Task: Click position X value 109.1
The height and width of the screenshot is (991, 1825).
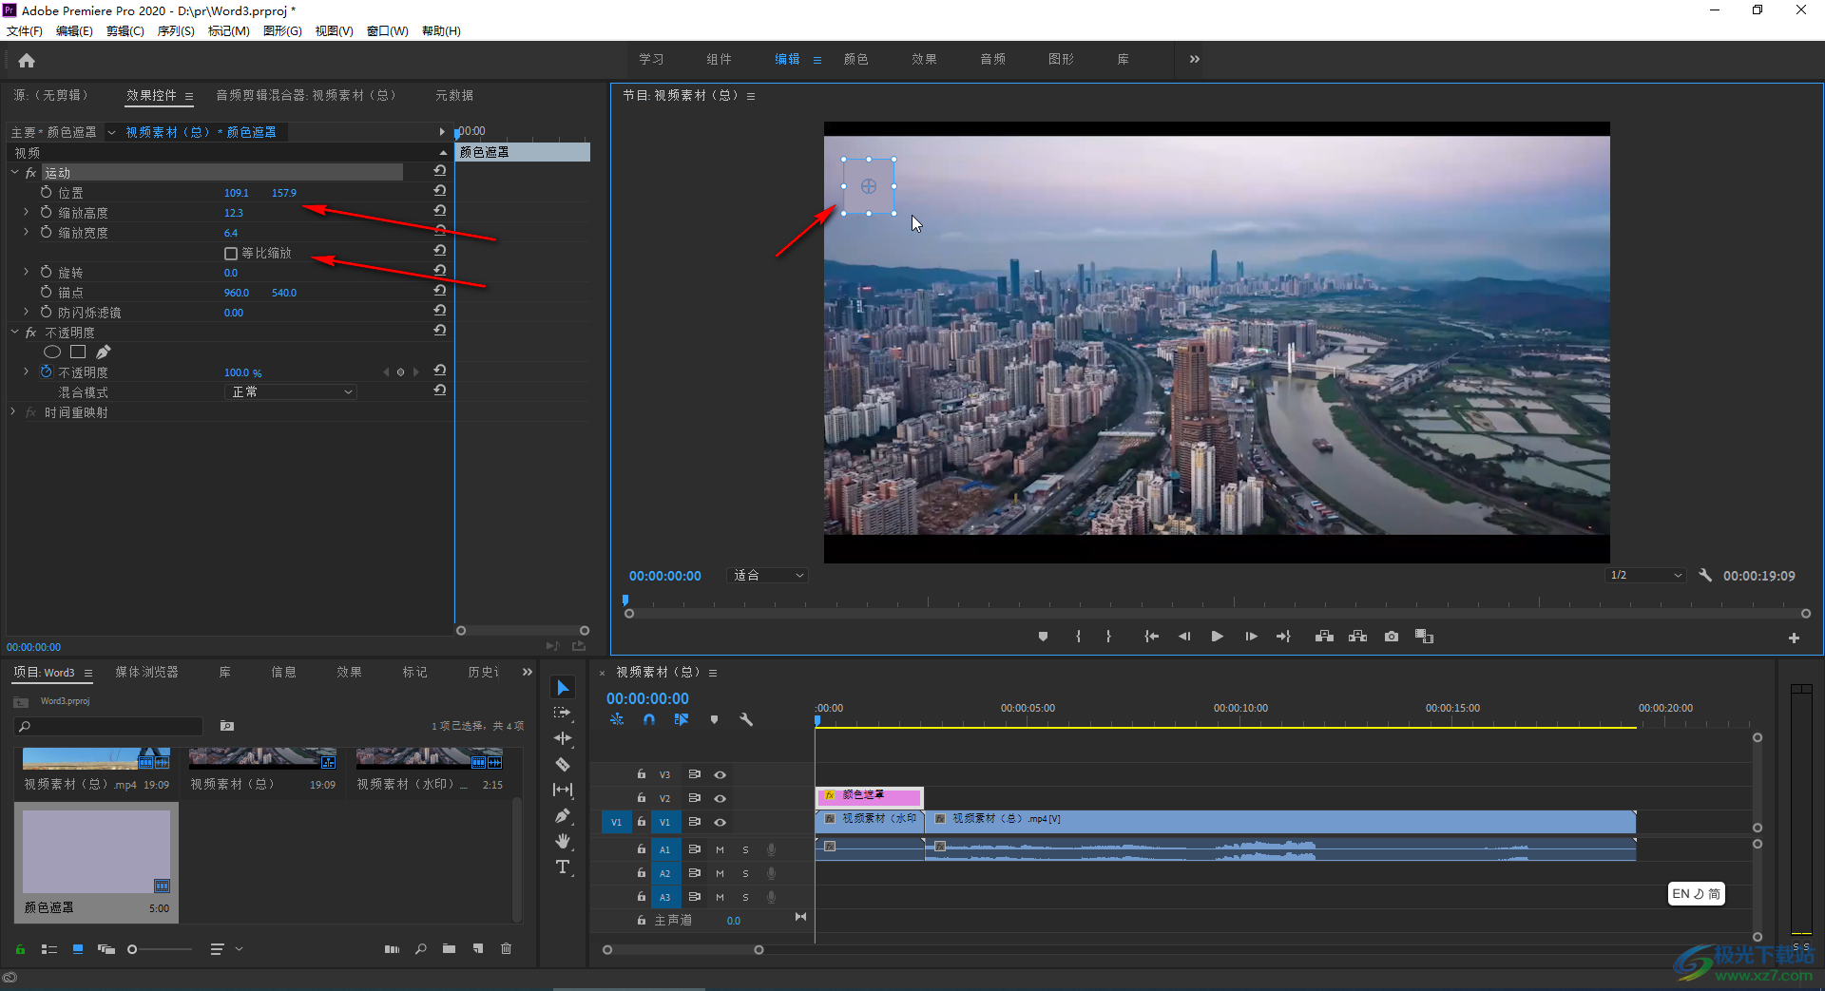Action: coord(237,193)
